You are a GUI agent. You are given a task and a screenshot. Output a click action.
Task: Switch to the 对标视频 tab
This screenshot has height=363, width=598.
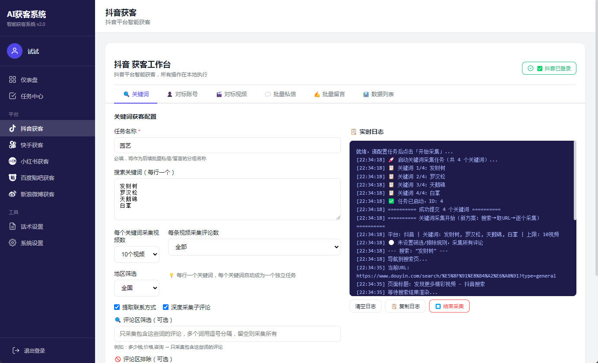tap(231, 94)
